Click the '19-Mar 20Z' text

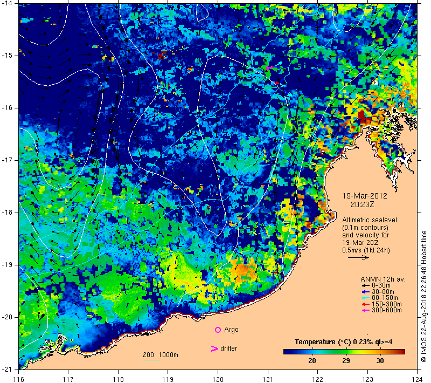point(360,243)
